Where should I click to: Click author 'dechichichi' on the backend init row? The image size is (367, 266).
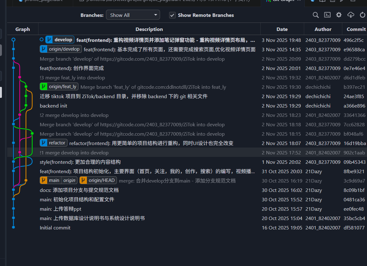pyautogui.click(x=318, y=106)
